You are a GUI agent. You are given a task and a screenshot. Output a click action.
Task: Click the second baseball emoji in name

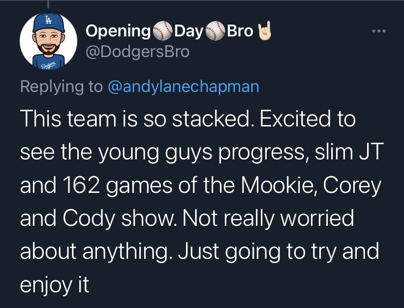coord(215,31)
